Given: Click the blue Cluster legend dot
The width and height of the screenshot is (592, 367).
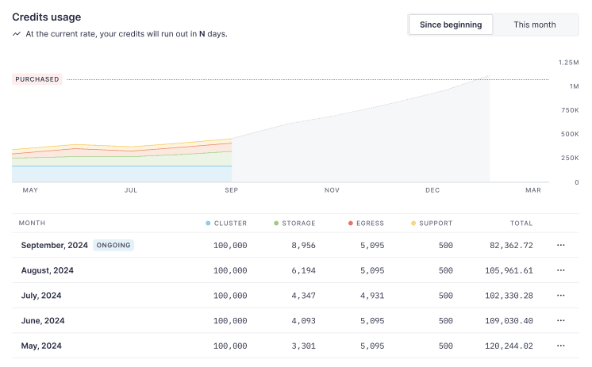Looking at the screenshot, I should (x=208, y=224).
